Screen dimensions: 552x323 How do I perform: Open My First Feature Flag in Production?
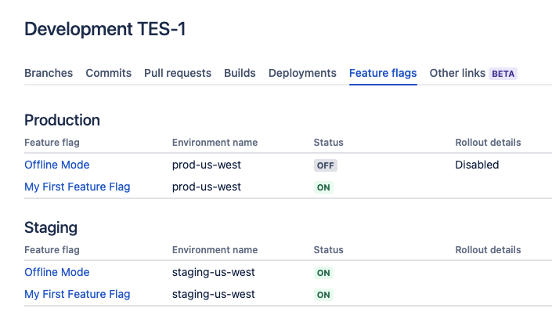coord(78,187)
